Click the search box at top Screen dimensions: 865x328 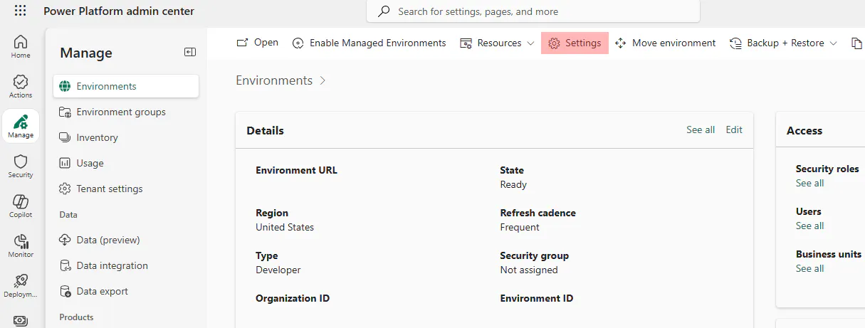533,11
